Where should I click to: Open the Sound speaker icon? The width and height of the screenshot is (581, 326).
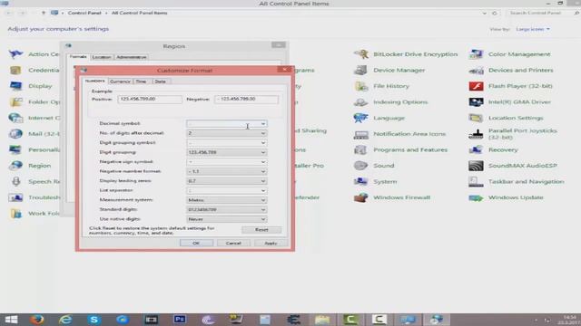pos(360,166)
